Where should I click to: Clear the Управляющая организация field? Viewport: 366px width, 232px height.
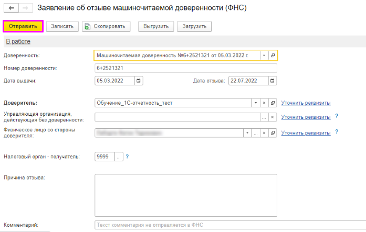coord(273,117)
